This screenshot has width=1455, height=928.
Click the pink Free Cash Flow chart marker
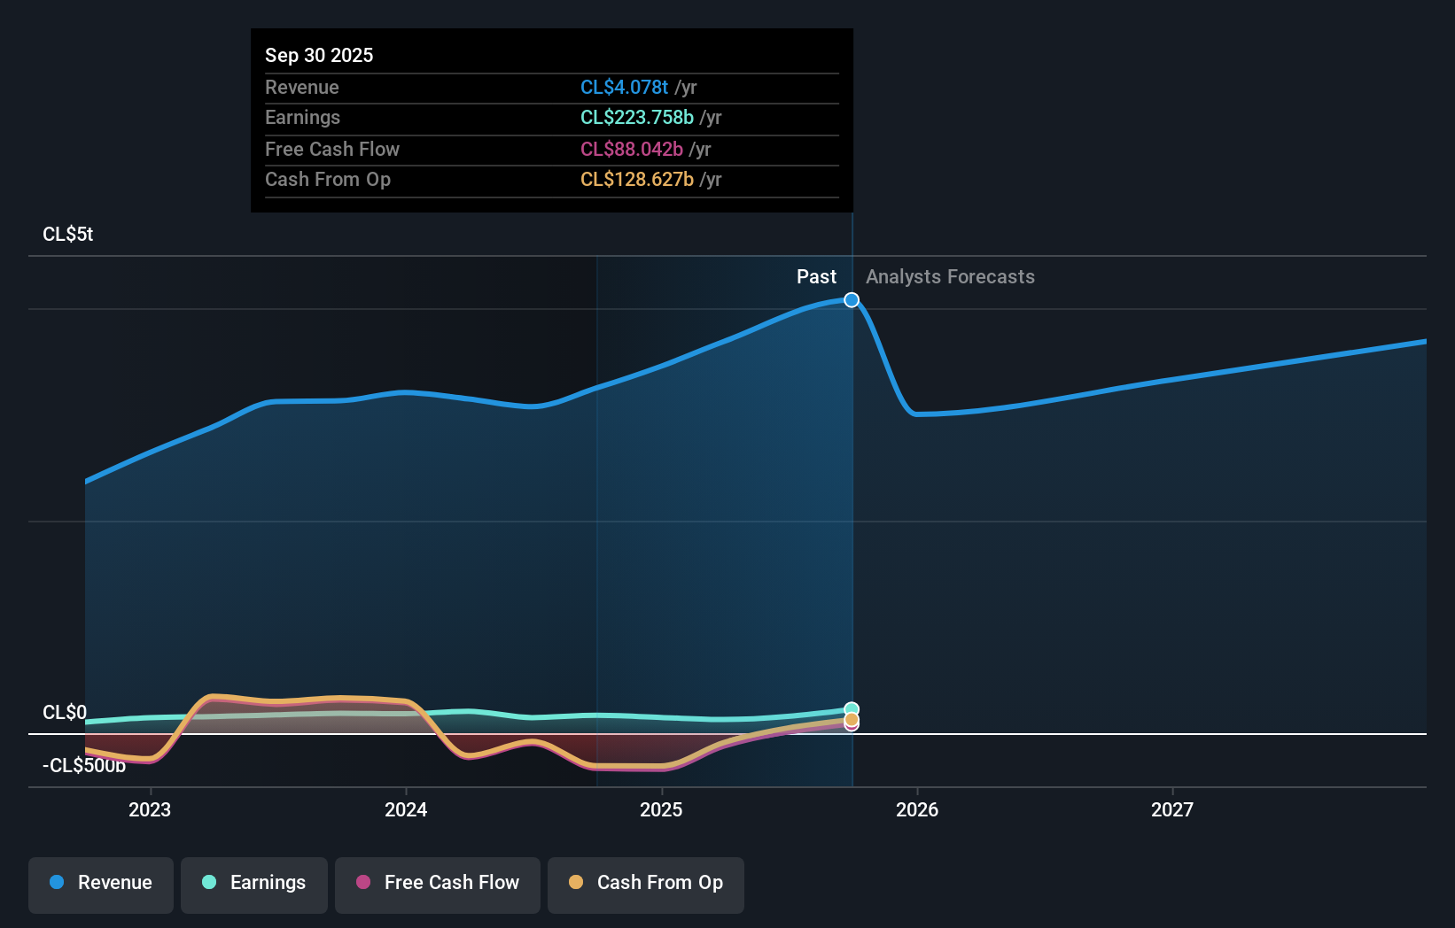(x=852, y=729)
